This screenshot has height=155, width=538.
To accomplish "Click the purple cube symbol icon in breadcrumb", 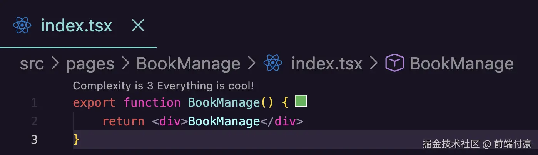I will [394, 63].
